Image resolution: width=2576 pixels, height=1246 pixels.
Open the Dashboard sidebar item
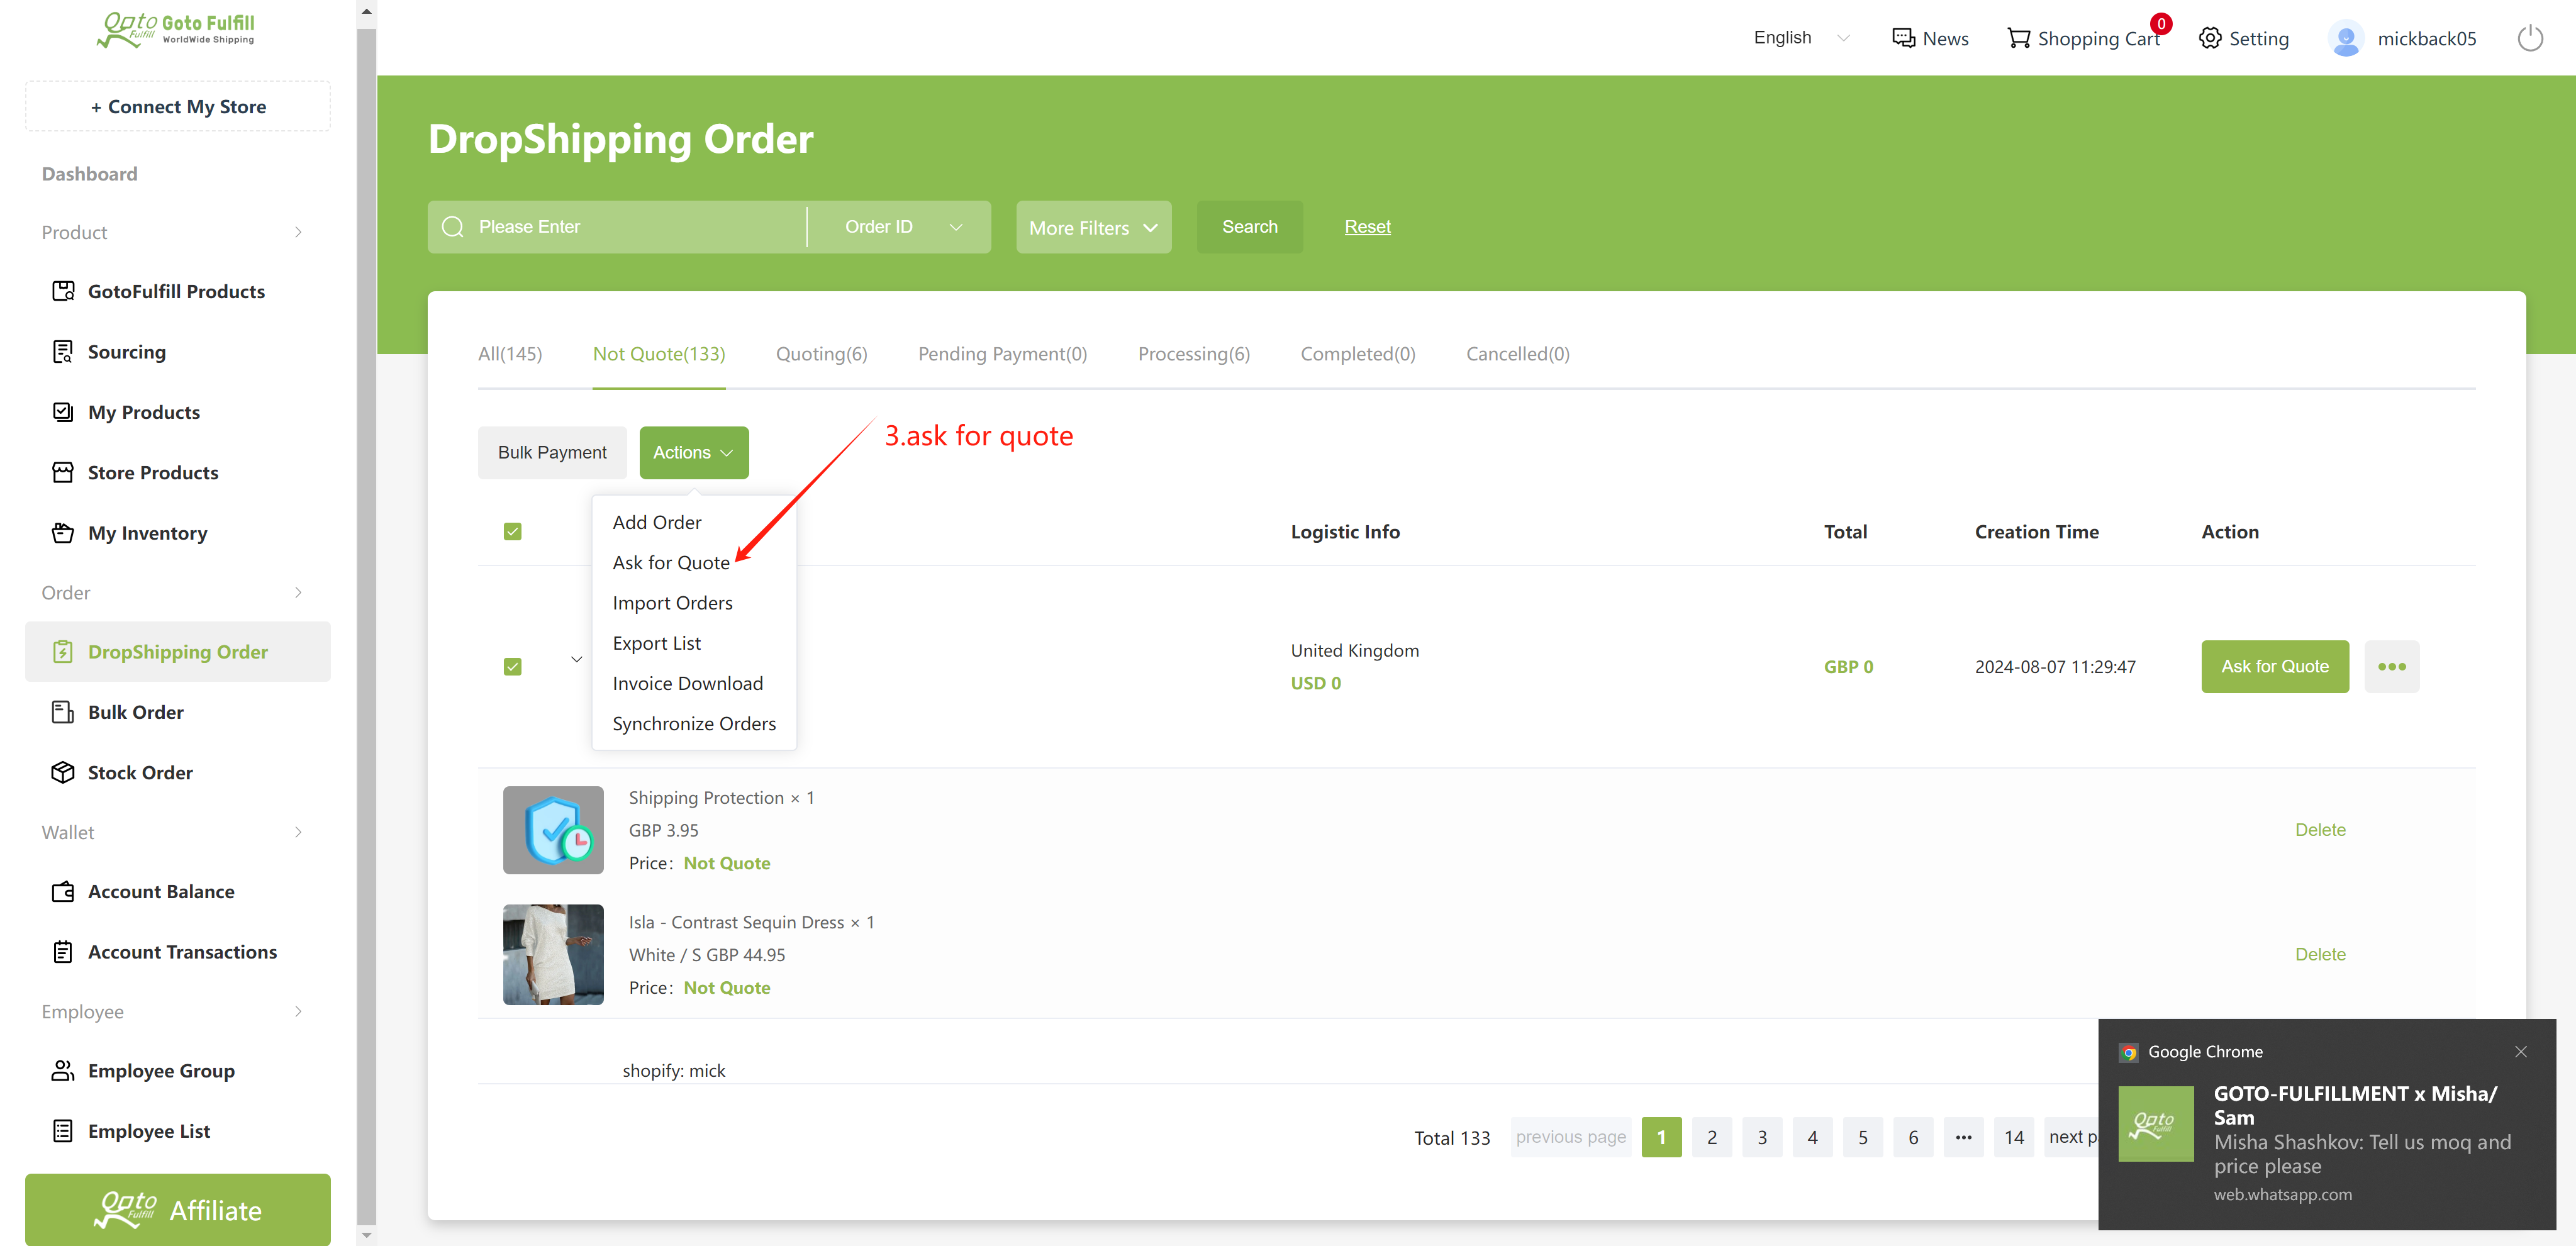pyautogui.click(x=90, y=174)
